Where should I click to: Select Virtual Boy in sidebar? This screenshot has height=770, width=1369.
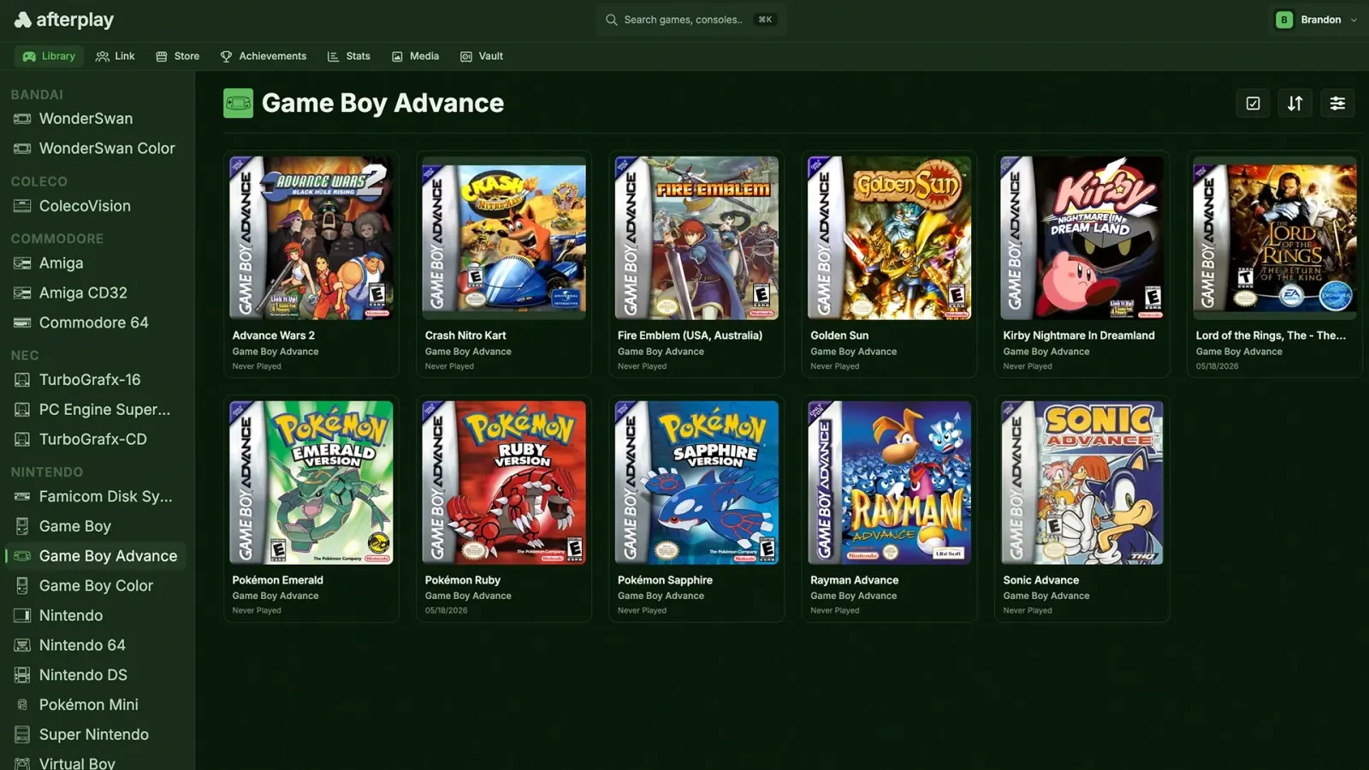[94, 762]
